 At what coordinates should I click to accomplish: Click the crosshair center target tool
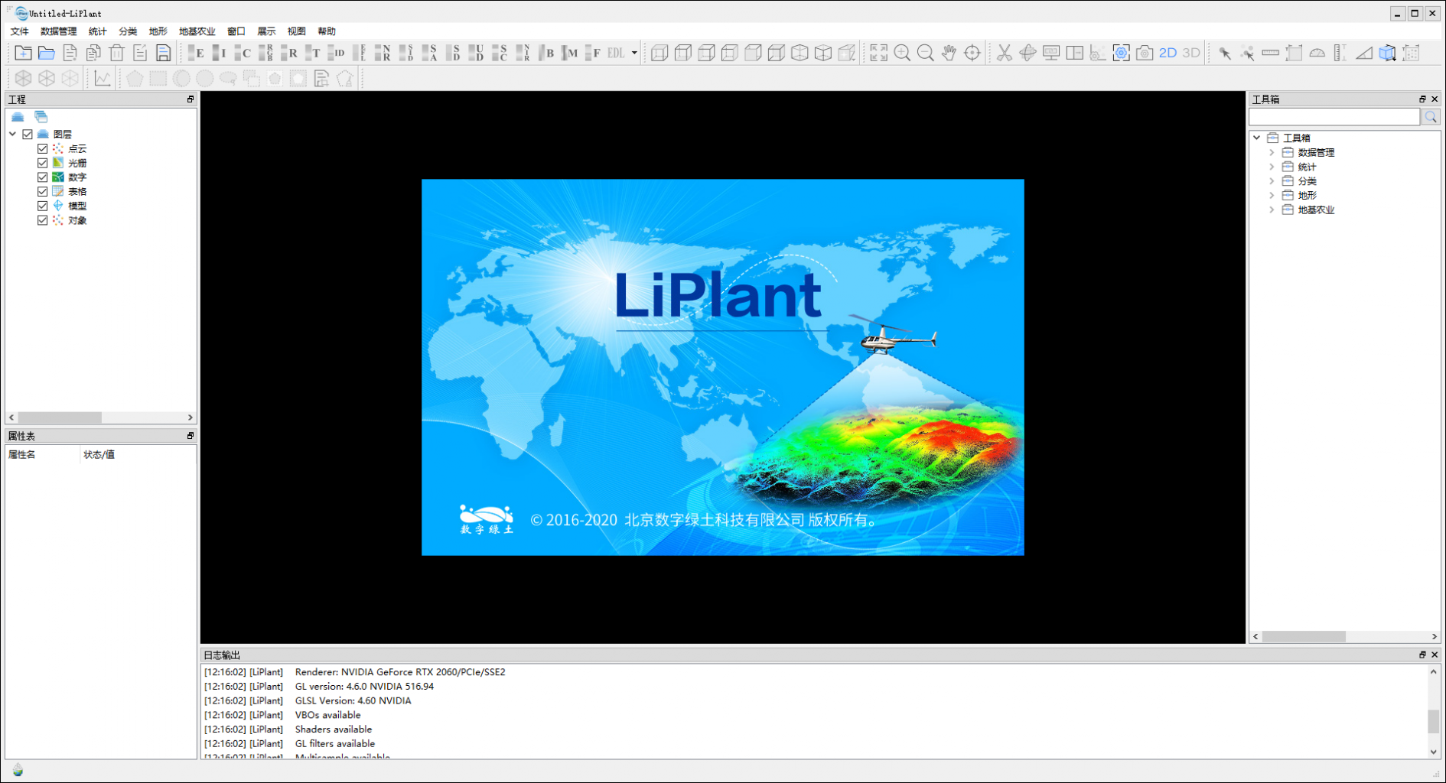point(972,53)
